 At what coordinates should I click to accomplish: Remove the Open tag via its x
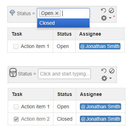click(x=57, y=13)
